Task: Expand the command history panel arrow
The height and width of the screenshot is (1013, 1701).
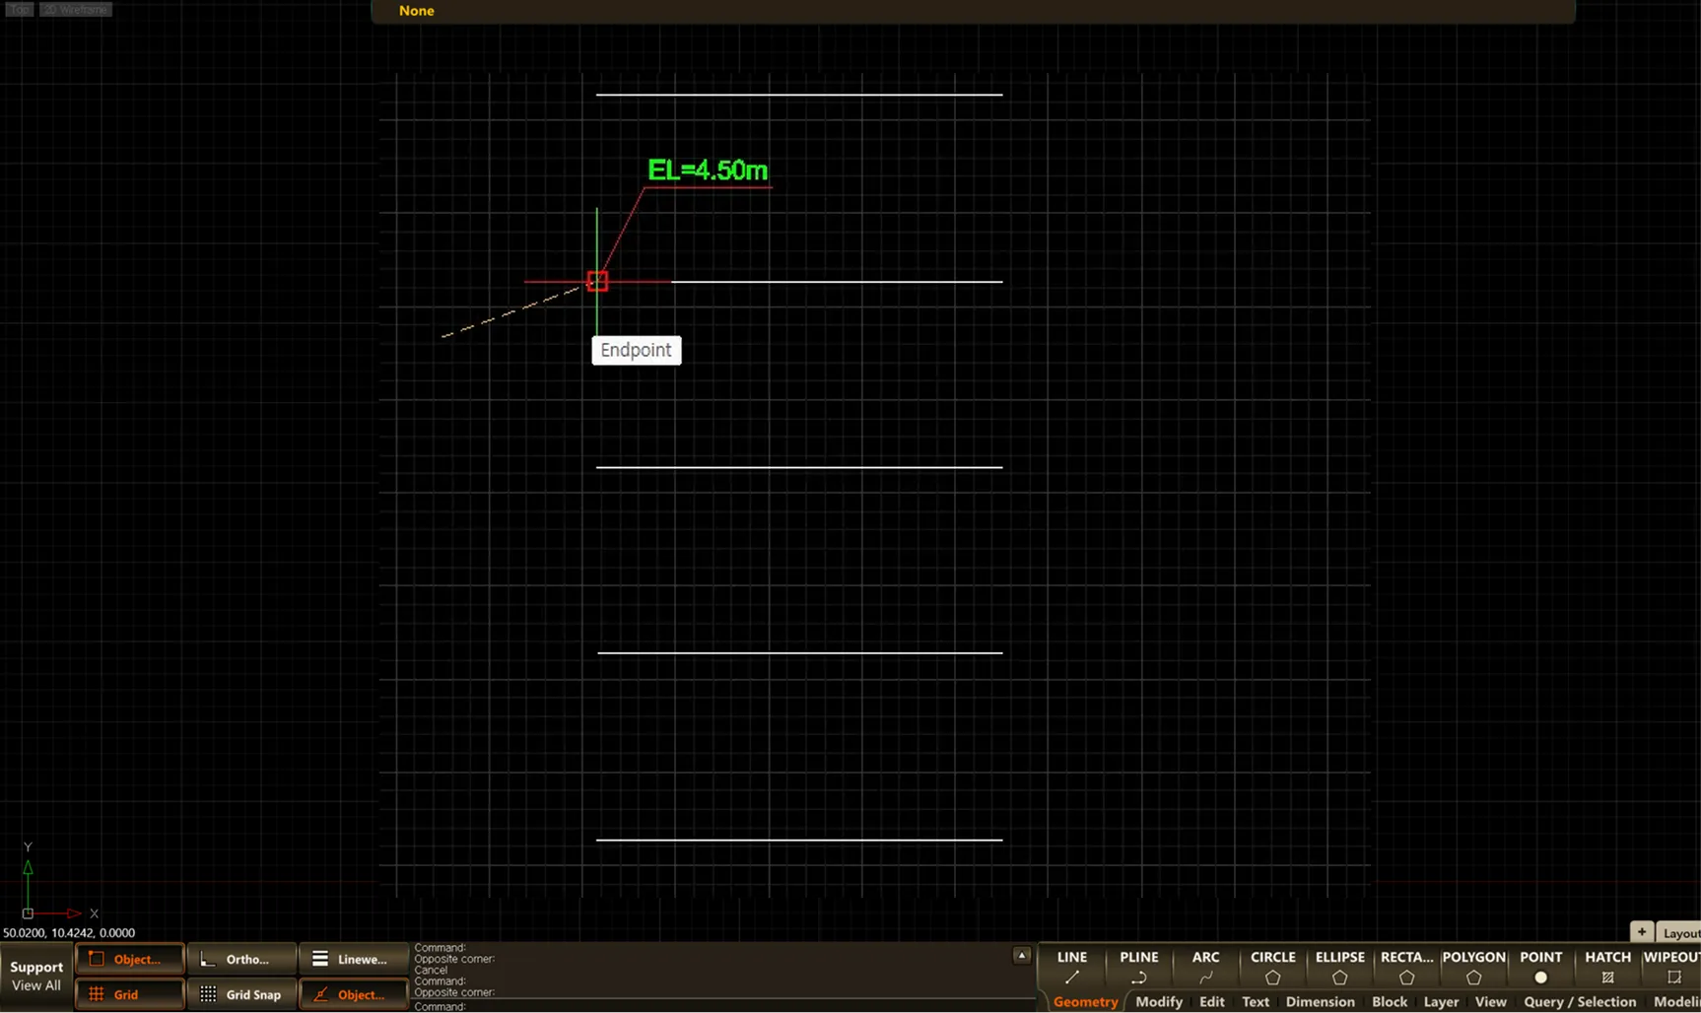Action: pyautogui.click(x=1022, y=955)
